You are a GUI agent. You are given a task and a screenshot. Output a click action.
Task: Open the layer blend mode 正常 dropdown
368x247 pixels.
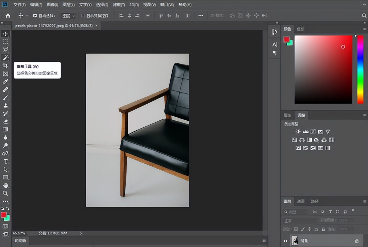click(300, 221)
